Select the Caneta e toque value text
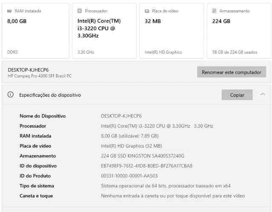272x212 pixels. point(173,196)
